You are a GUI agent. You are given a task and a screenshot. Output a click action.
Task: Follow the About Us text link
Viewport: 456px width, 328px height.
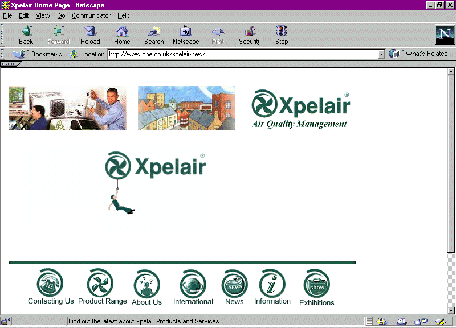(x=146, y=302)
